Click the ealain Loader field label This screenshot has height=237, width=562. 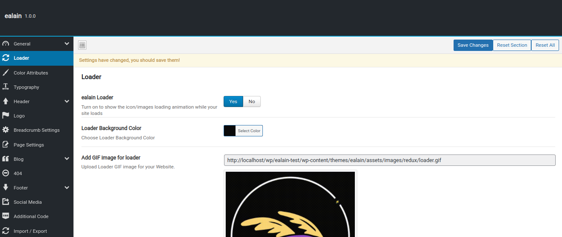tap(97, 97)
